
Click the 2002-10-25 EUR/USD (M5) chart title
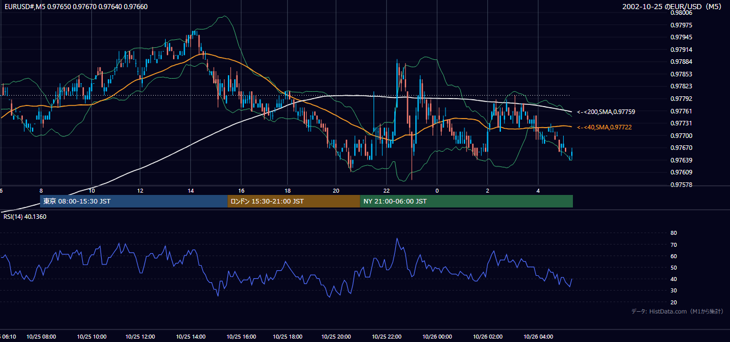pos(672,6)
